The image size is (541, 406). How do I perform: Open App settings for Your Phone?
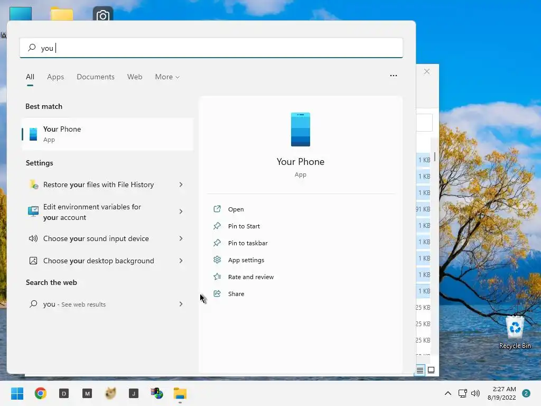pyautogui.click(x=246, y=260)
